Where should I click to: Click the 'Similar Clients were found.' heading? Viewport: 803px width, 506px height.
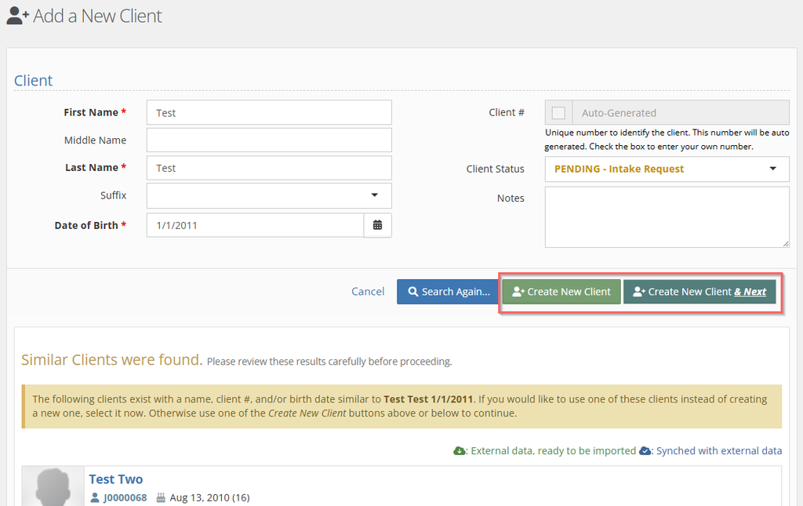111,359
